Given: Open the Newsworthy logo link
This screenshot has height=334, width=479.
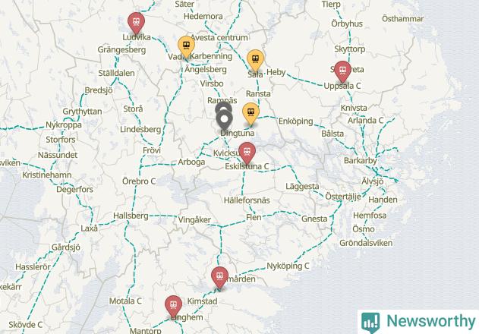Looking at the screenshot, I should tap(418, 321).
